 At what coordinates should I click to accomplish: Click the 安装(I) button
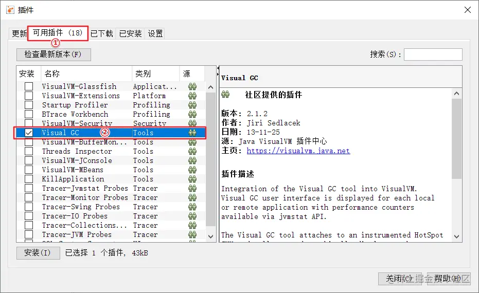(x=38, y=253)
